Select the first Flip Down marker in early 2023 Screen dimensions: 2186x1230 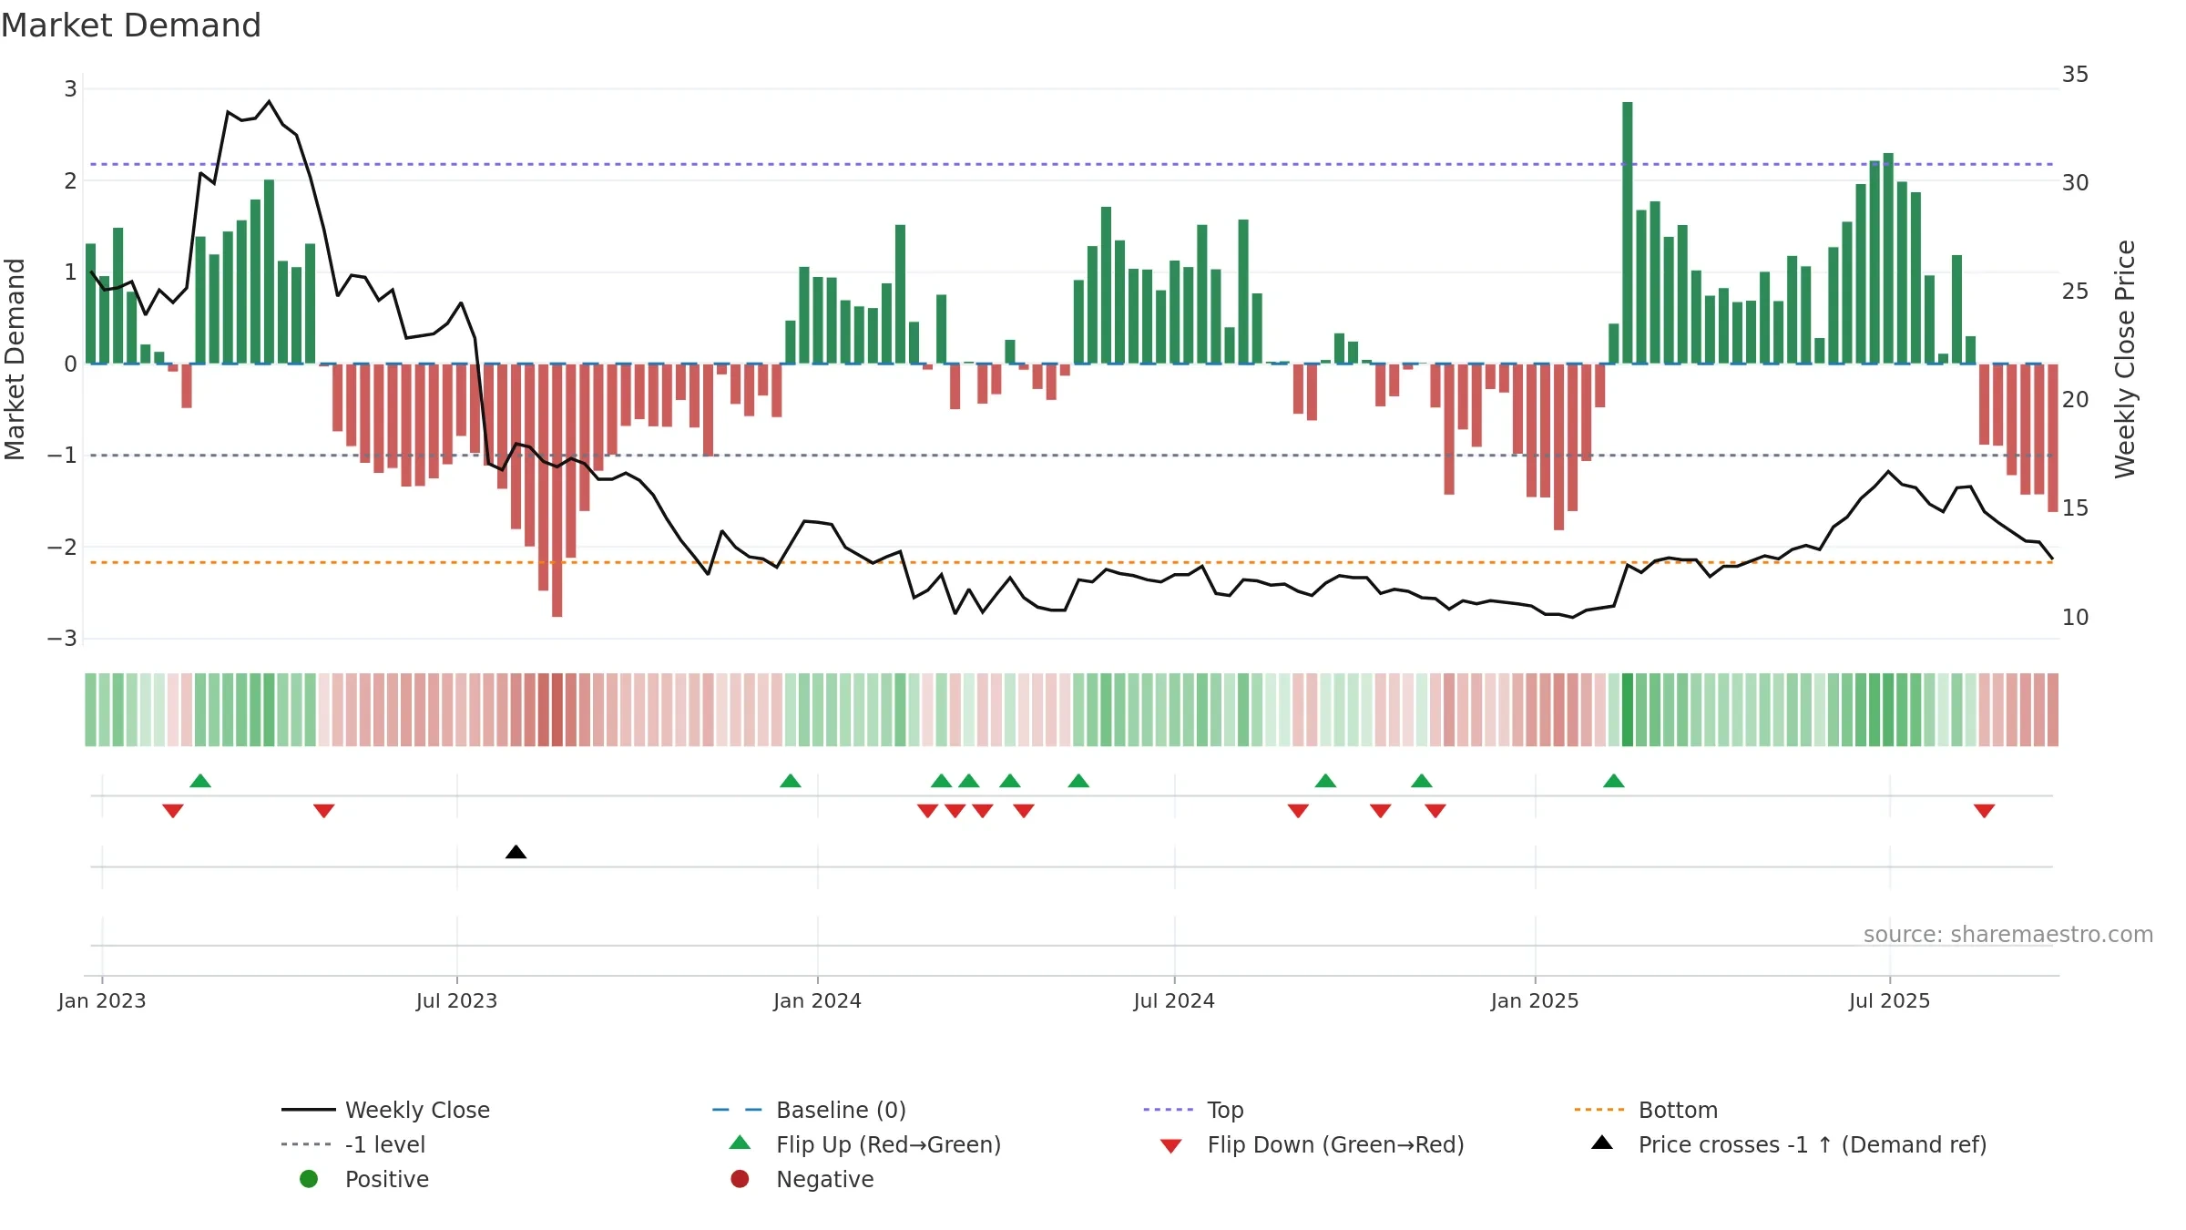click(x=173, y=811)
